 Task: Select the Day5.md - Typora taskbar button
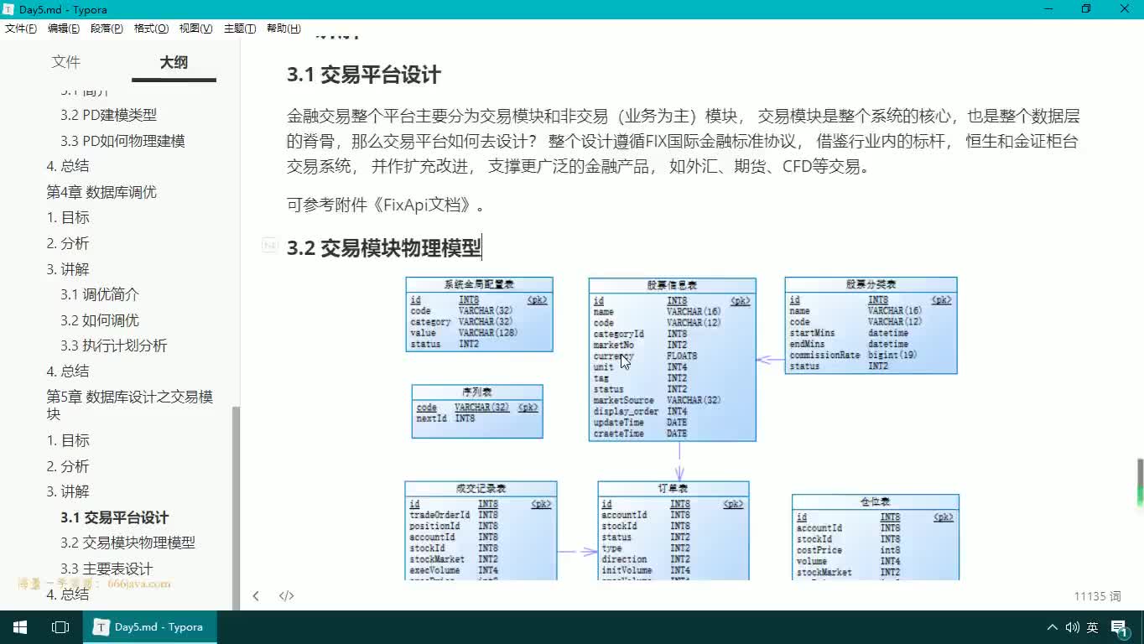(150, 627)
